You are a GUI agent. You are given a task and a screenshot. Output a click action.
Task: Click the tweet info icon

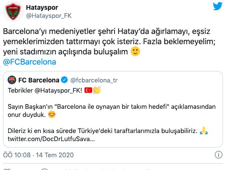[218, 155]
